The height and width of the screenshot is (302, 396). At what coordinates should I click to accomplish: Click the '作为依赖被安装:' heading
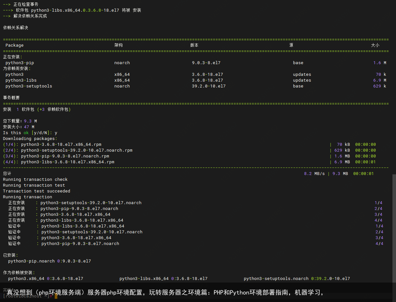tap(19, 273)
